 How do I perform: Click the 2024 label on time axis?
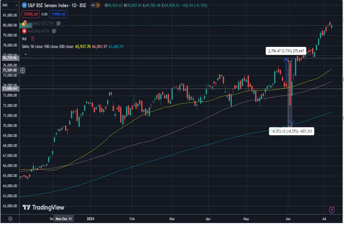point(90,219)
